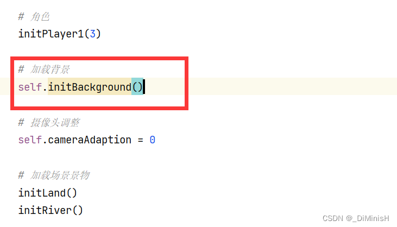Click the initRiver() function call
This screenshot has width=397, height=227.
[x=51, y=210]
